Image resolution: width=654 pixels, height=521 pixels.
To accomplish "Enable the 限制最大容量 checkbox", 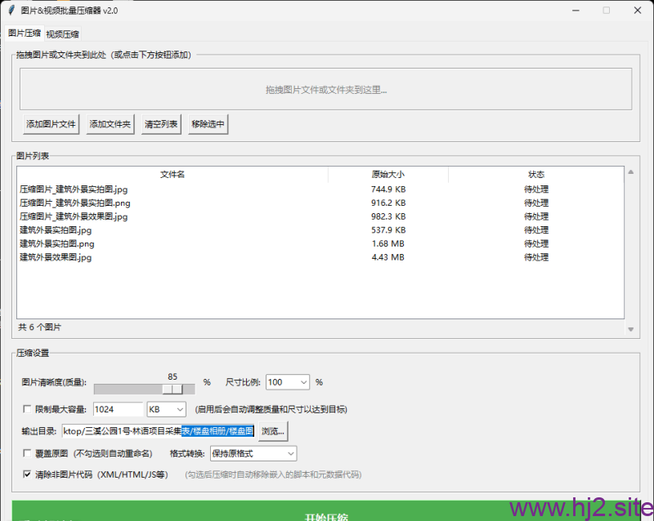I will tap(28, 409).
